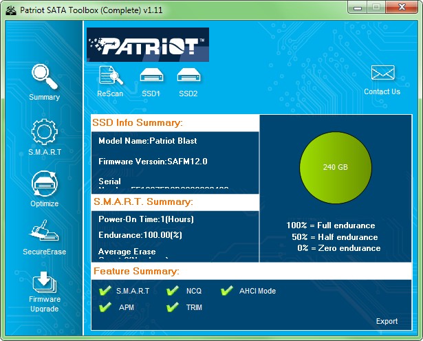The width and height of the screenshot is (423, 341).
Task: Click the SSD Info Summary heading
Action: click(x=138, y=122)
